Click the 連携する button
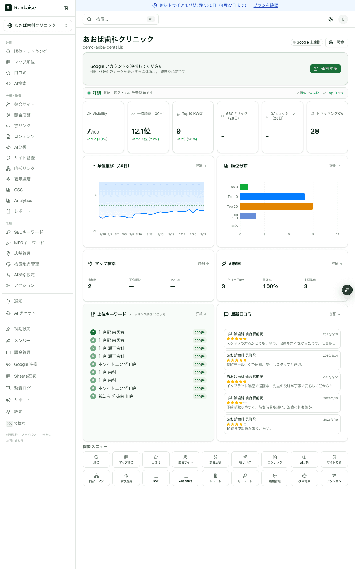Image resolution: width=355 pixels, height=569 pixels. pos(325,69)
